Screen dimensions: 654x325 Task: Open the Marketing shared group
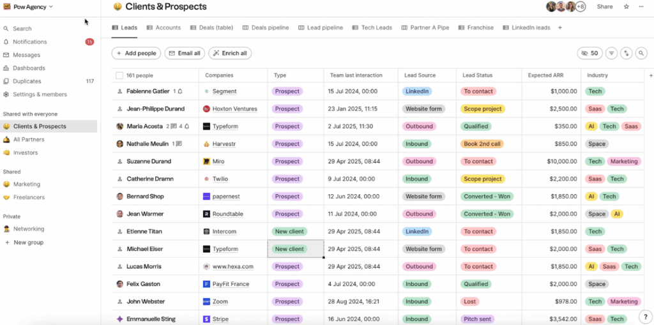[27, 184]
